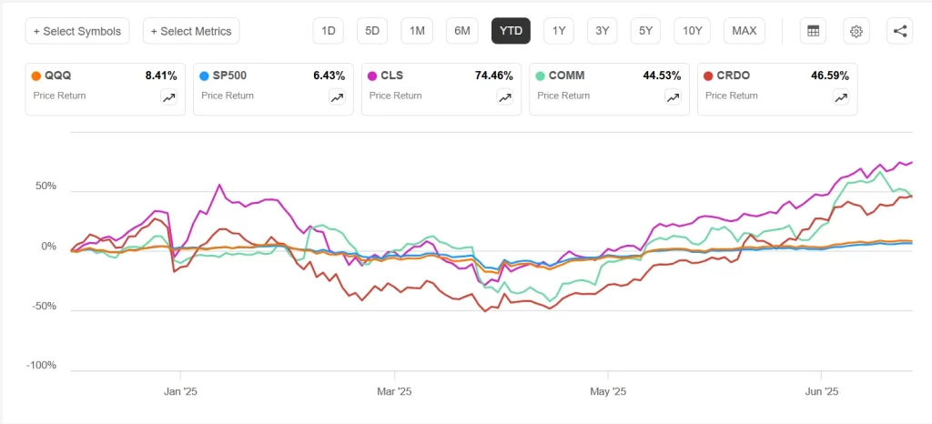Screen dimensions: 932x424
Task: Click the trend chart icon on CLS card
Action: (505, 98)
